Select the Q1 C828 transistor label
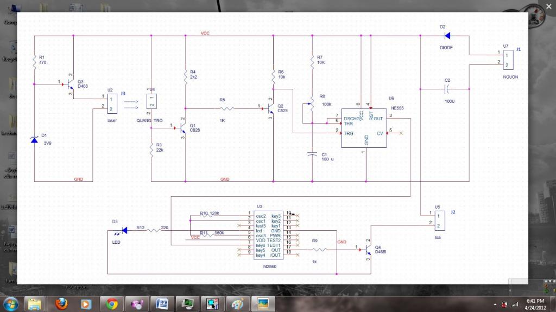The height and width of the screenshot is (312, 556). pos(195,128)
